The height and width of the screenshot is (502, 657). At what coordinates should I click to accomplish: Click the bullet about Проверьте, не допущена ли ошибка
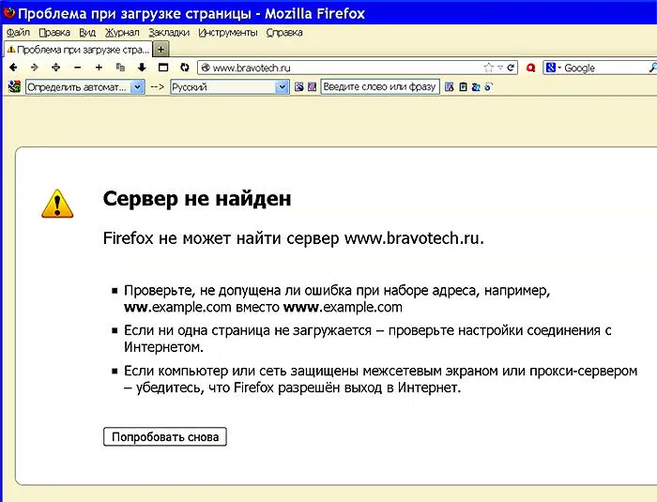point(337,298)
